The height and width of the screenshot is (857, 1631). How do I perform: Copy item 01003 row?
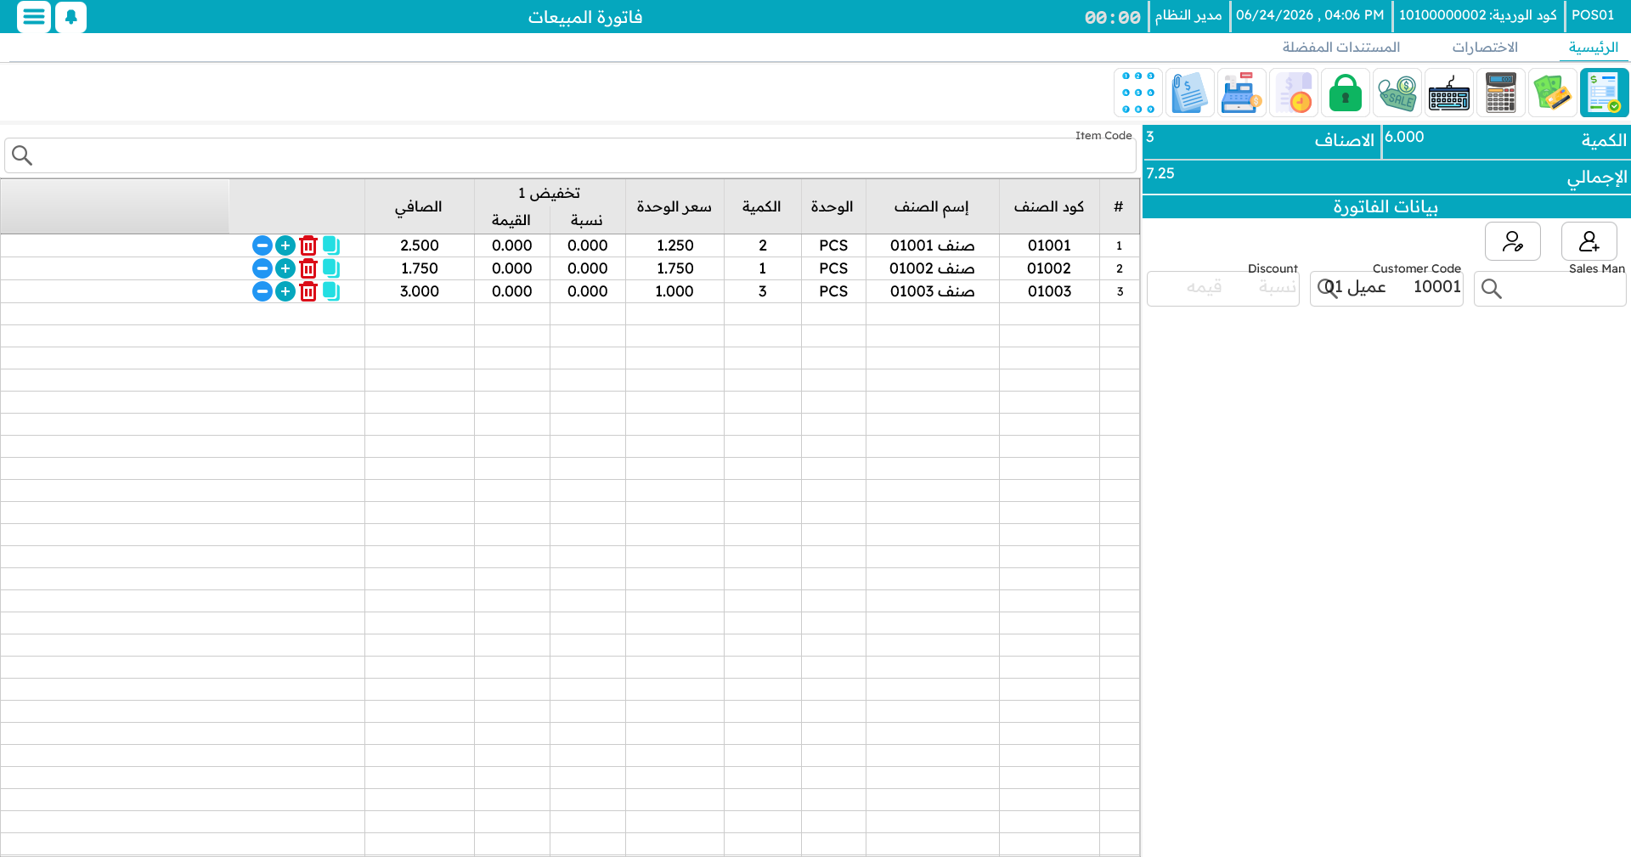point(331,291)
